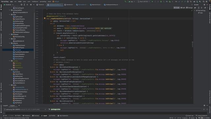Select 'Message' file in project tree
This screenshot has width=211, height=119.
[18, 50]
